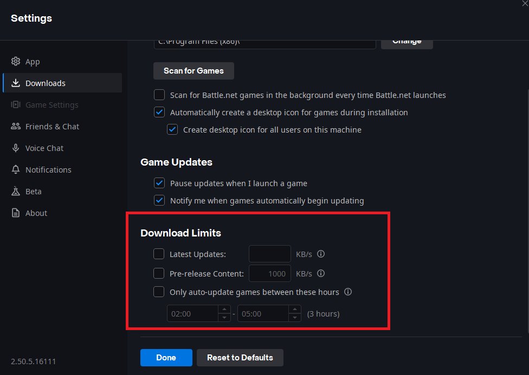Increase the 05:00 end time with up arrow
Image resolution: width=529 pixels, height=375 pixels.
[295, 310]
